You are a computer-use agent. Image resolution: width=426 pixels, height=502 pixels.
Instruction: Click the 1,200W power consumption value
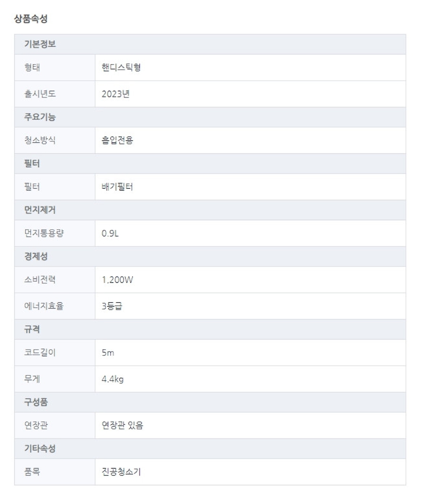(117, 280)
